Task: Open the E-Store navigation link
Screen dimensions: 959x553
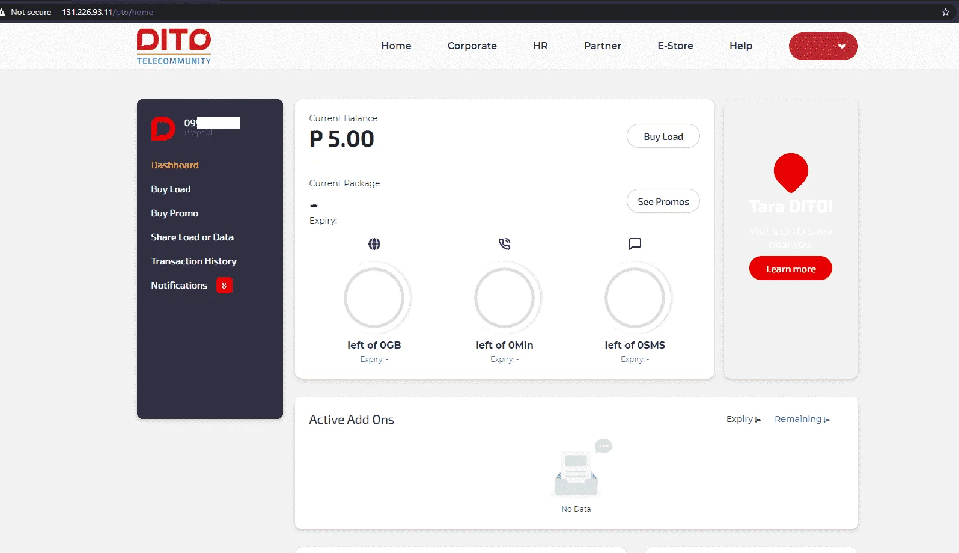Action: tap(675, 46)
